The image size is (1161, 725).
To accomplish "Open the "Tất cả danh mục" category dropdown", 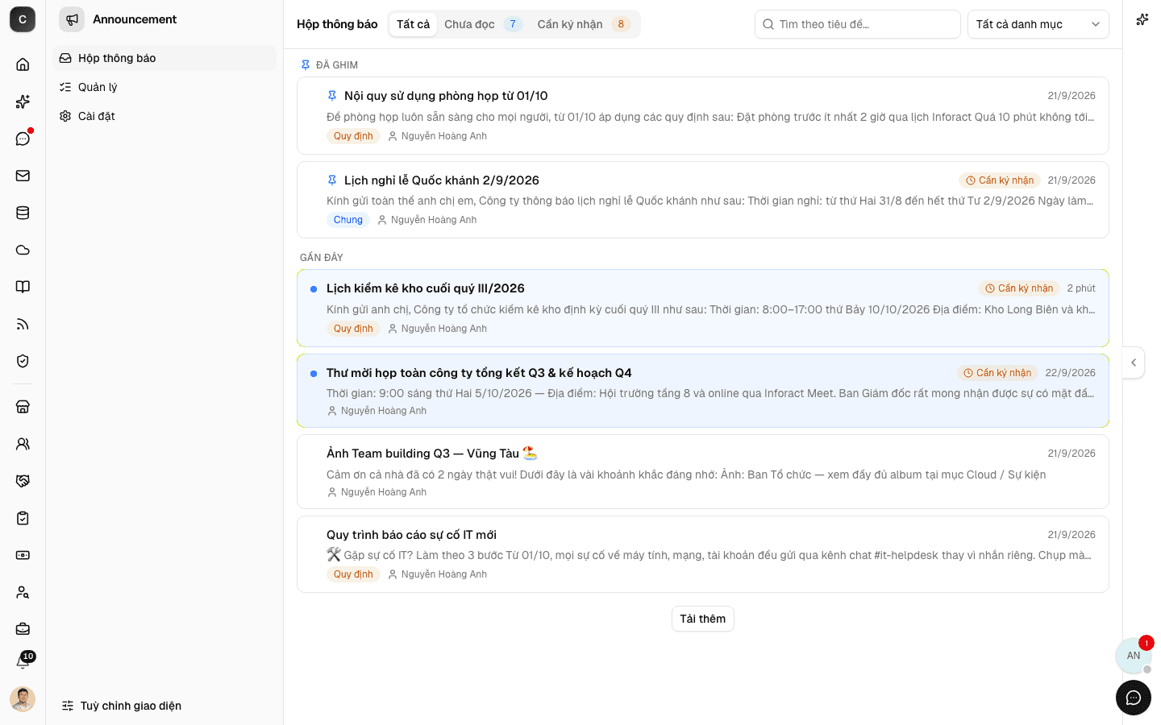I will [1038, 24].
